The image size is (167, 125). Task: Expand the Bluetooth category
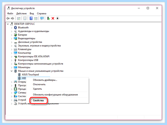(12, 28)
